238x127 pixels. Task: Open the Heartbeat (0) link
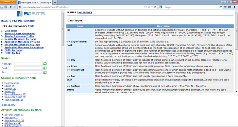click(12, 83)
